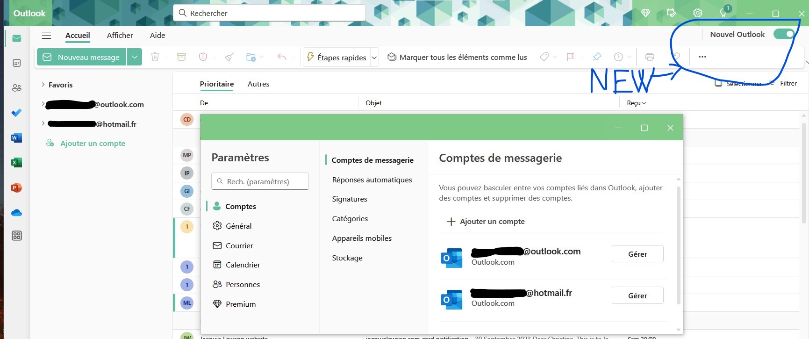Screen dimensions: 809x339
Task: Click the Categorize tag icon
Action: point(544,57)
